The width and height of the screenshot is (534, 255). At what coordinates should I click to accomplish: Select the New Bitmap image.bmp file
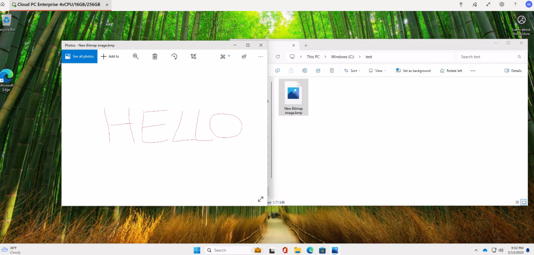[x=293, y=97]
